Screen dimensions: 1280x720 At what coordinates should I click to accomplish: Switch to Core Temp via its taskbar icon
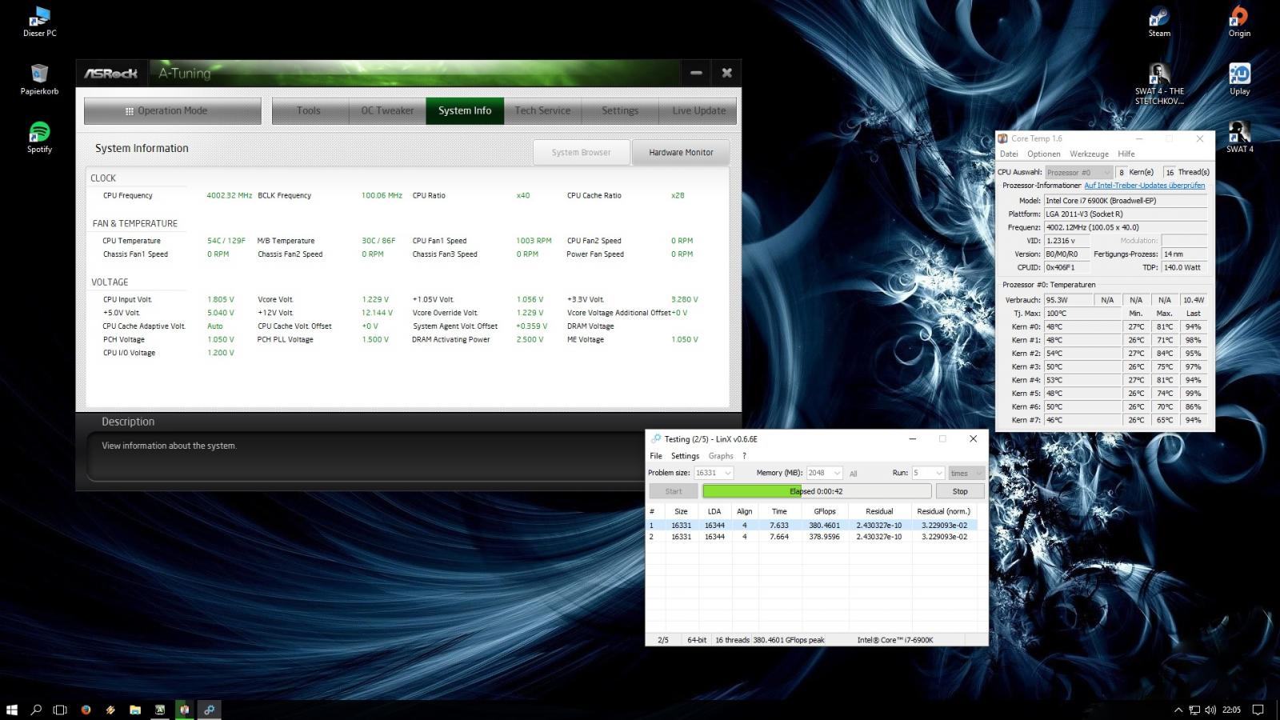pos(185,710)
